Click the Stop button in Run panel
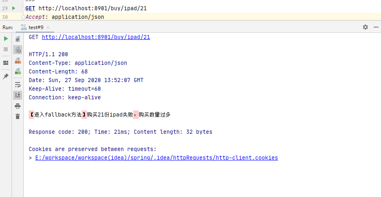The height and width of the screenshot is (197, 381). pyautogui.click(x=6, y=49)
